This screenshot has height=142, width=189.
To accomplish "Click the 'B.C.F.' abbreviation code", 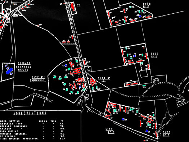I will pyautogui.click(x=63, y=139).
